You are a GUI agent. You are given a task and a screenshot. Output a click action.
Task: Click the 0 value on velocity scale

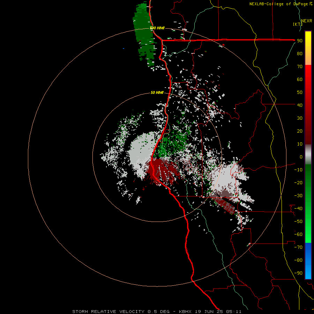301,157
